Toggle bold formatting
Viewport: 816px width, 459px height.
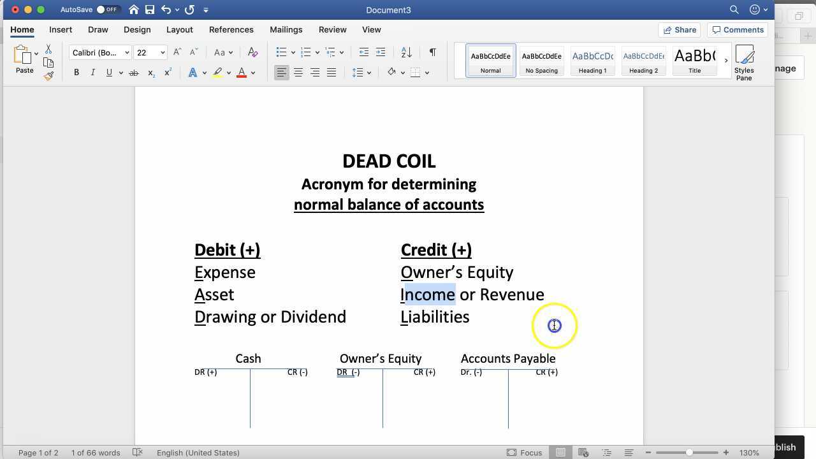point(76,72)
